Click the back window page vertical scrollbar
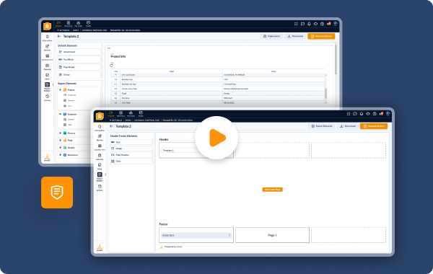Image resolution: width=433 pixels, height=274 pixels. coord(336,59)
